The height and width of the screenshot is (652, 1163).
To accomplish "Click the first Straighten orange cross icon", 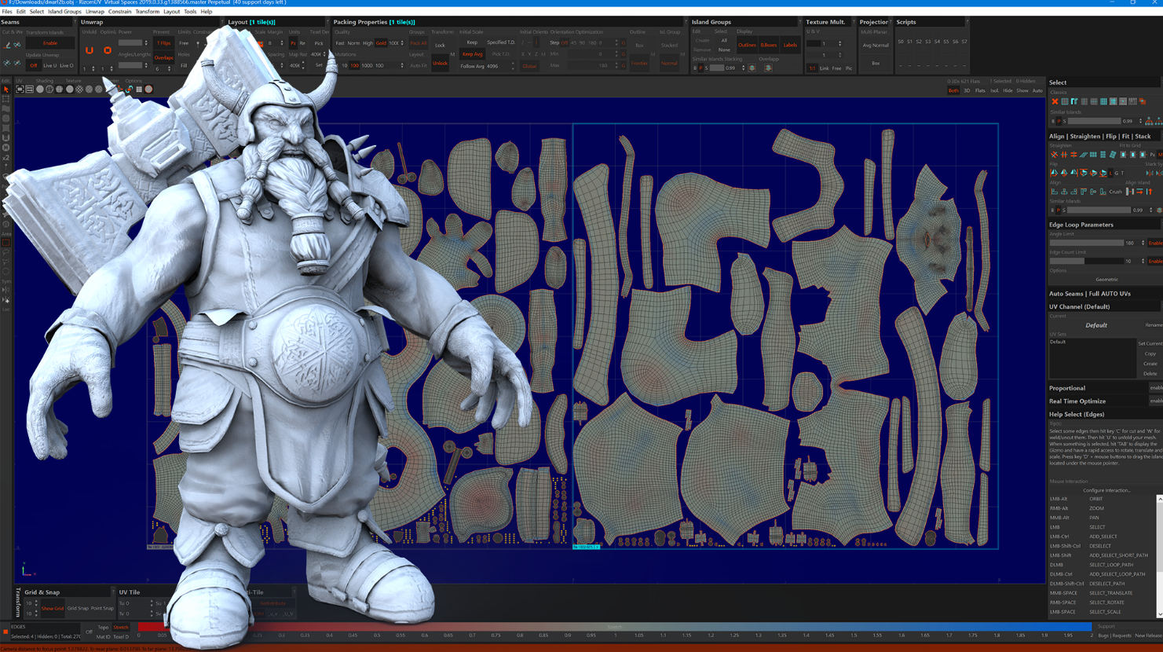I will 1055,155.
